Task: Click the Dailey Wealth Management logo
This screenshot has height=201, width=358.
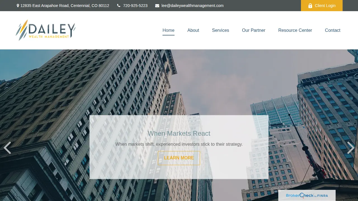Action: tap(46, 30)
